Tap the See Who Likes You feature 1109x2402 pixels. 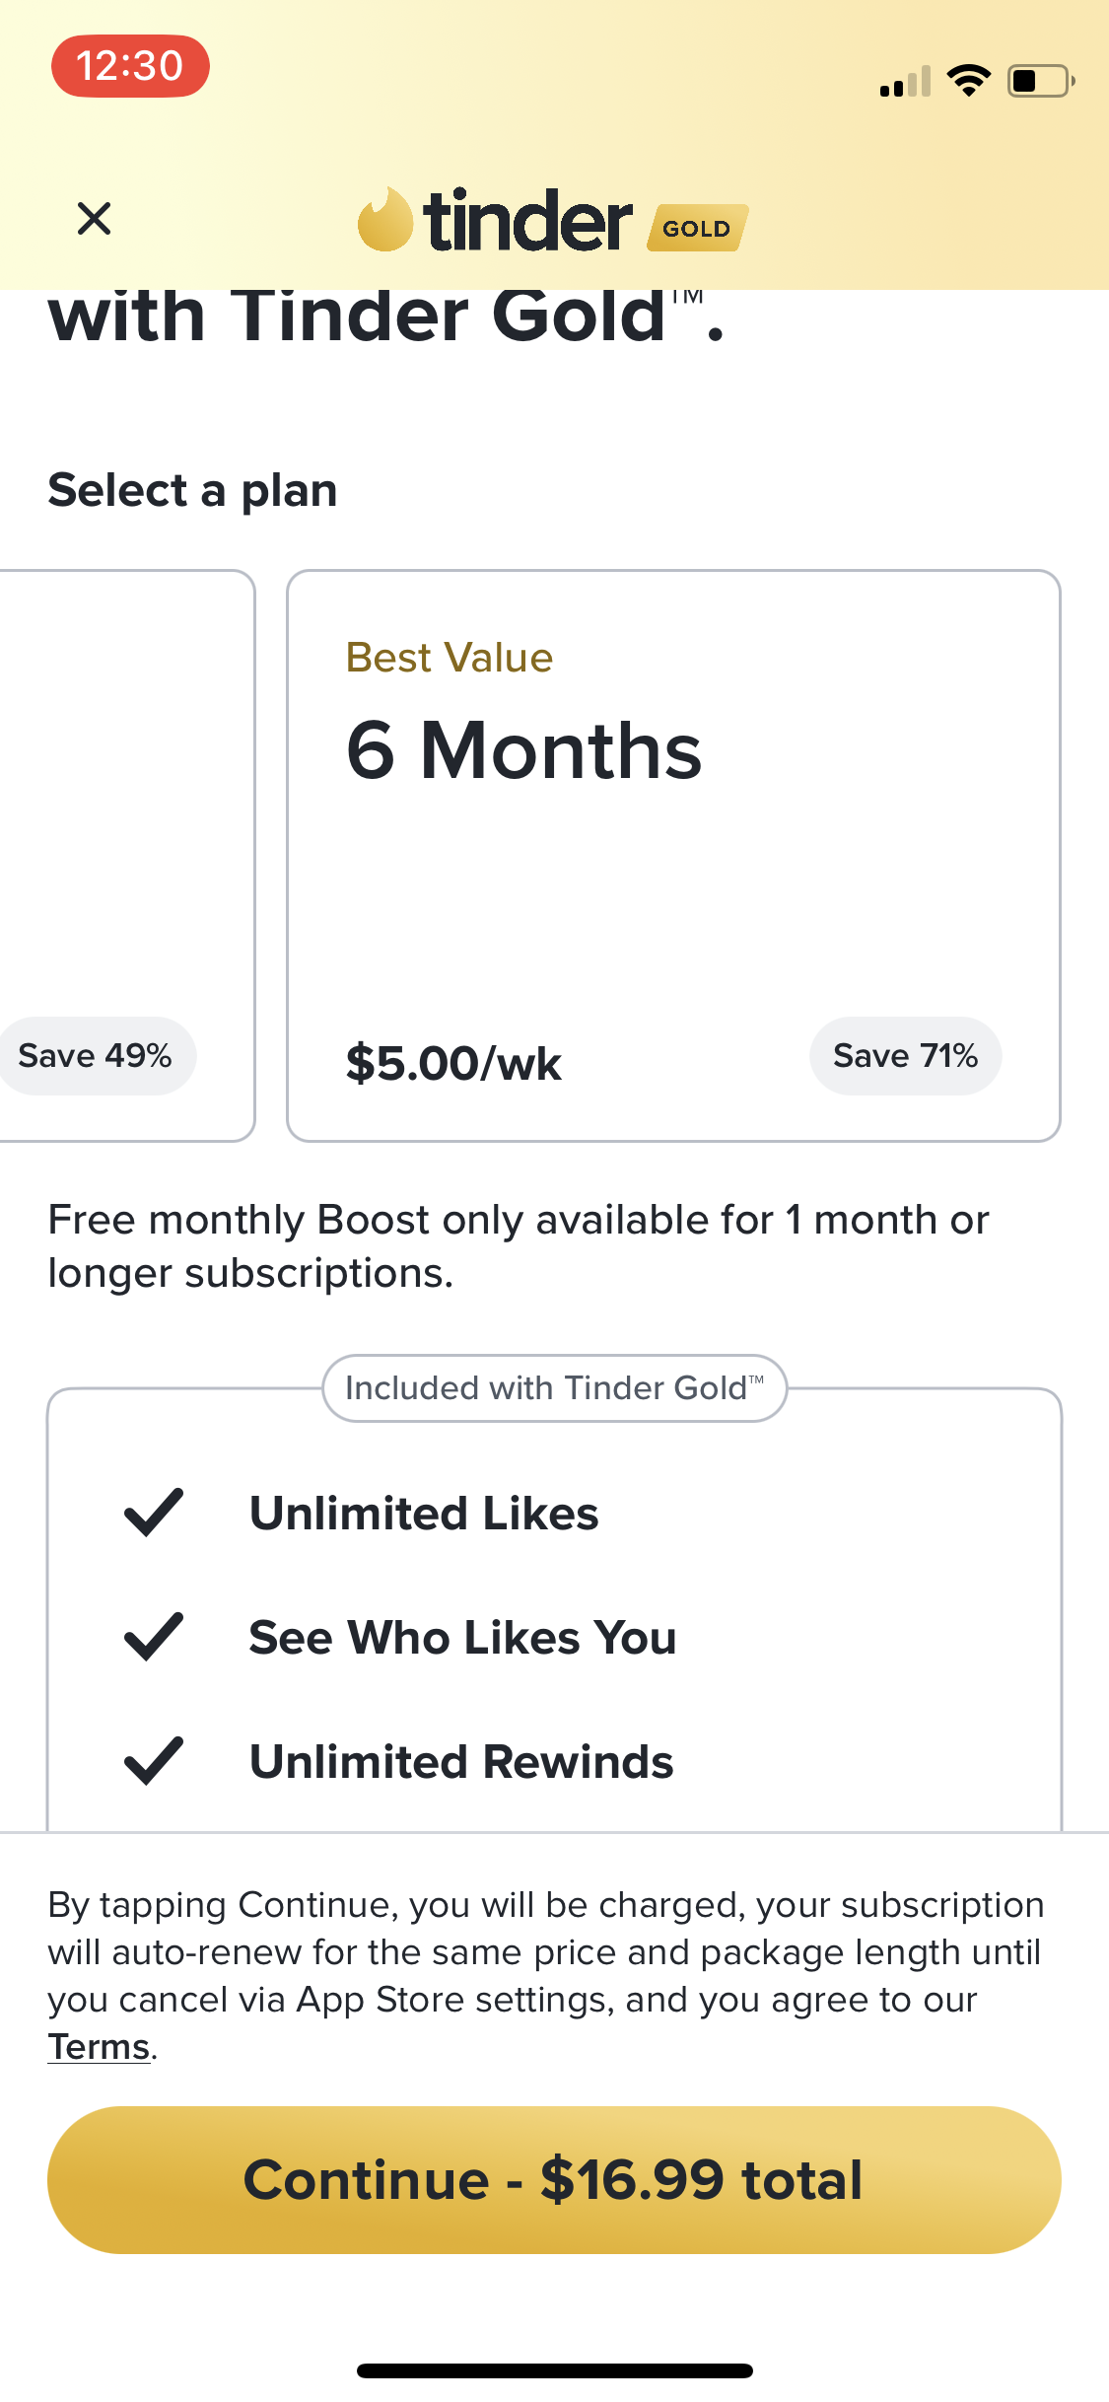[462, 1637]
